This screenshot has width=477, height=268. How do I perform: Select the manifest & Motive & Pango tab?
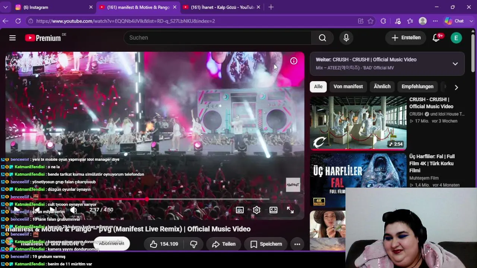(138, 7)
